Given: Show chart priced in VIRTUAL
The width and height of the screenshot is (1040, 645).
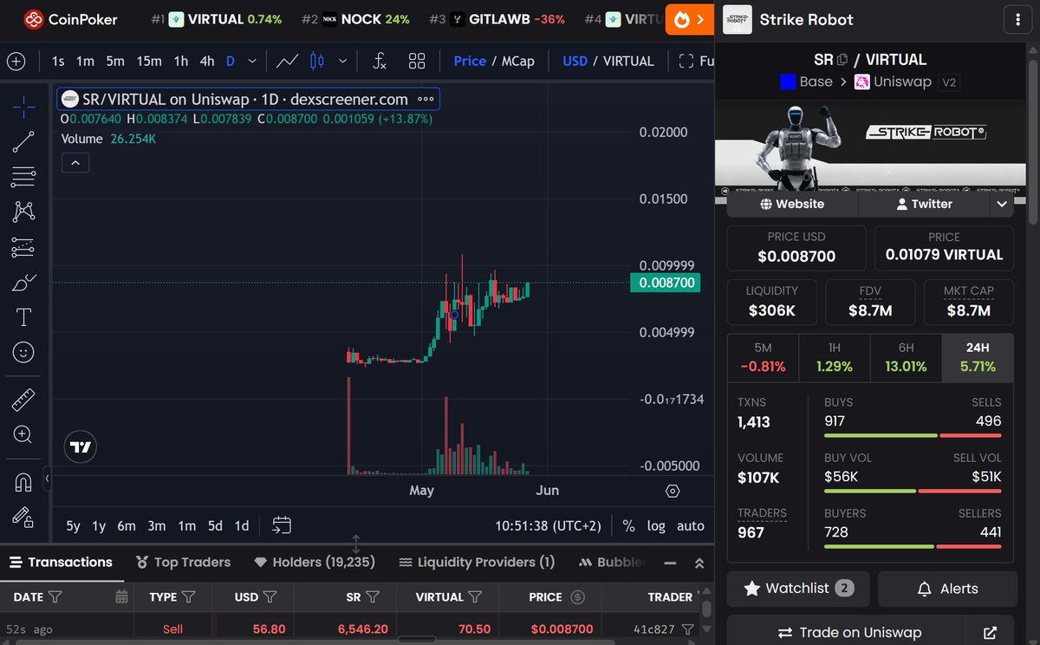Looking at the screenshot, I should coord(628,62).
